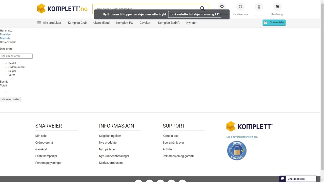The image size is (324, 182).
Task: Open Merker/produsent link
Action: 111,163
